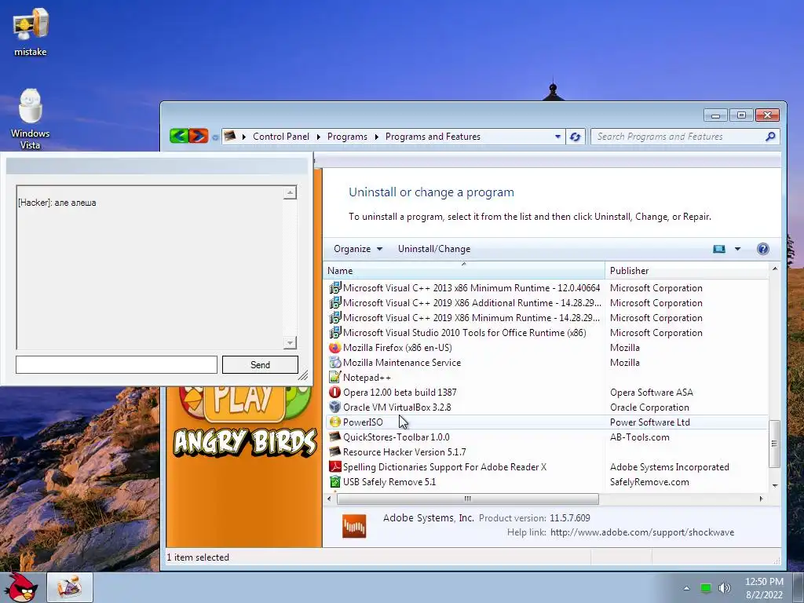Screen dimensions: 804x603
Task: Select Spelling Dictionaries Adobe Reader X icon
Action: pyautogui.click(x=334, y=466)
